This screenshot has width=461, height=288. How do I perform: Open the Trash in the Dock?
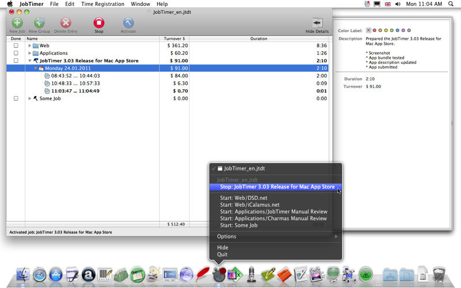click(x=439, y=275)
